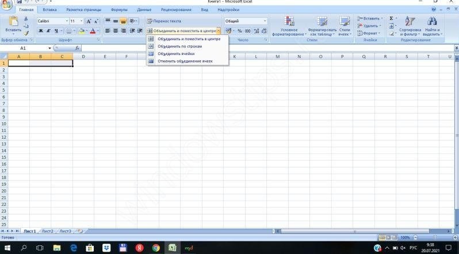Click the AutoSum sigma icon
The height and width of the screenshot is (254, 459).
(391, 18)
